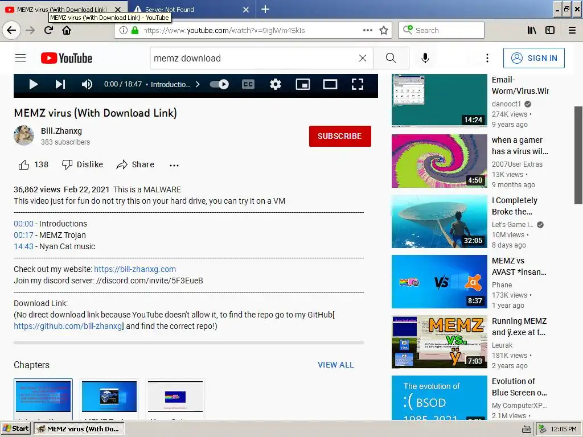Jump to 14:43 Nyan Cat music timestamp

[23, 246]
